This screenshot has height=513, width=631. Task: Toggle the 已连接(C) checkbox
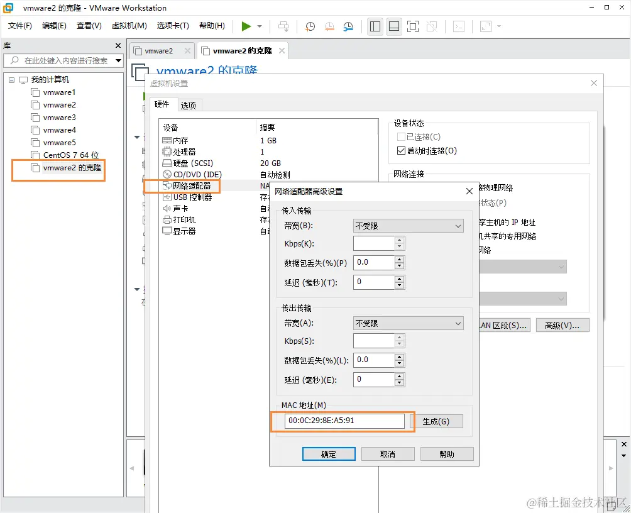pos(401,137)
